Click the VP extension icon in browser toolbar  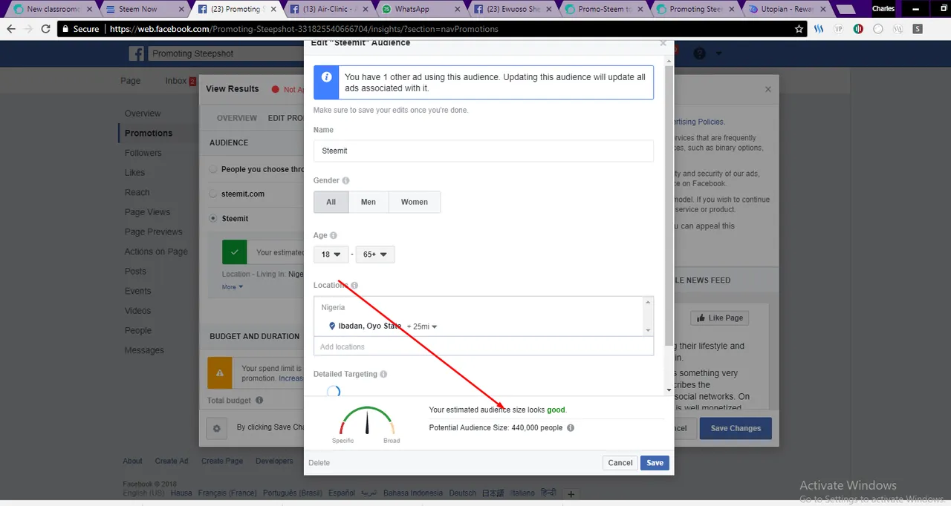click(839, 29)
